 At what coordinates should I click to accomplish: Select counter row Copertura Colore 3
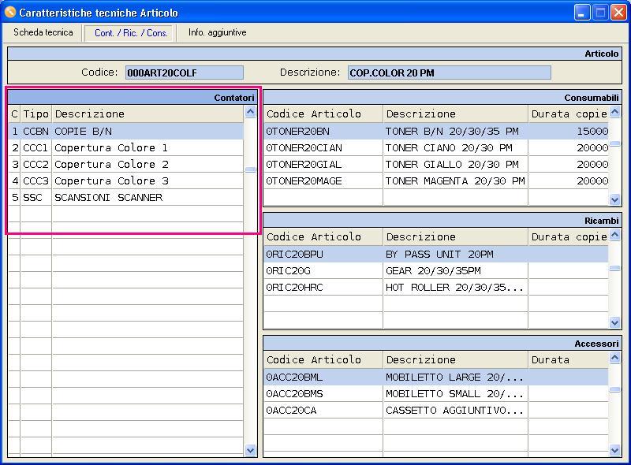pos(126,181)
